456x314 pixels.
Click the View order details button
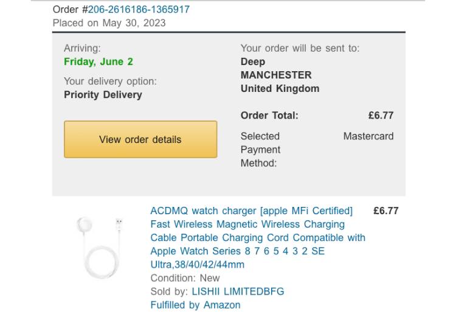pyautogui.click(x=140, y=139)
